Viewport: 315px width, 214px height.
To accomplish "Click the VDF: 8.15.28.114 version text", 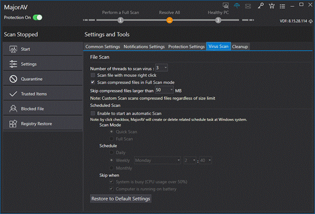I will pos(293,21).
